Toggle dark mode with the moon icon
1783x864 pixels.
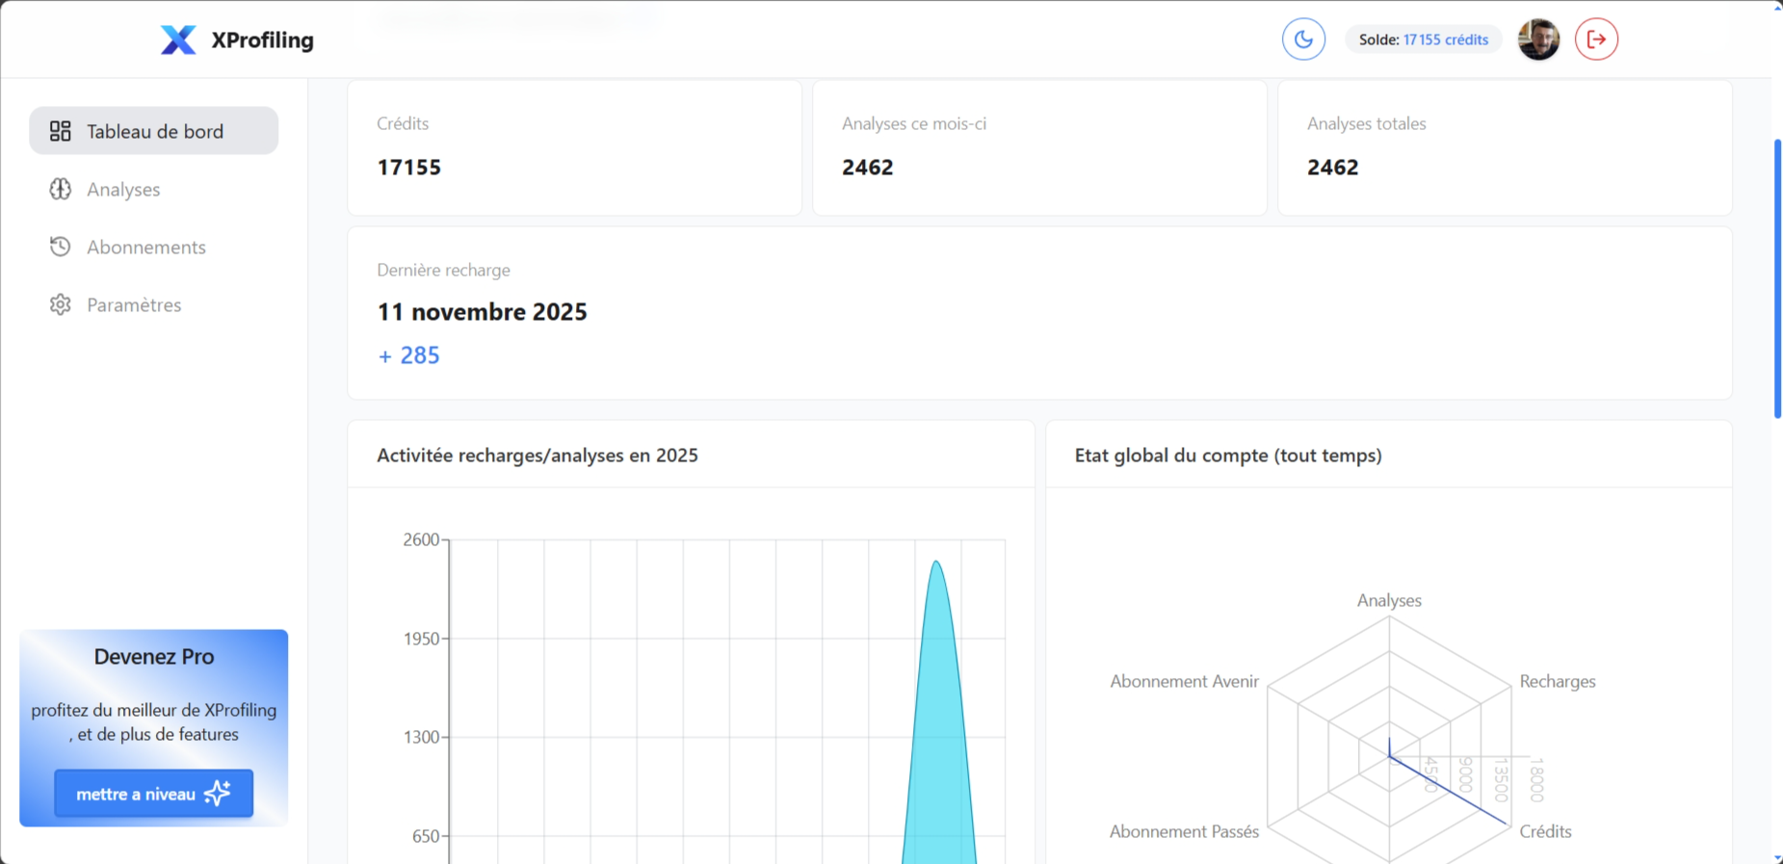click(x=1303, y=39)
